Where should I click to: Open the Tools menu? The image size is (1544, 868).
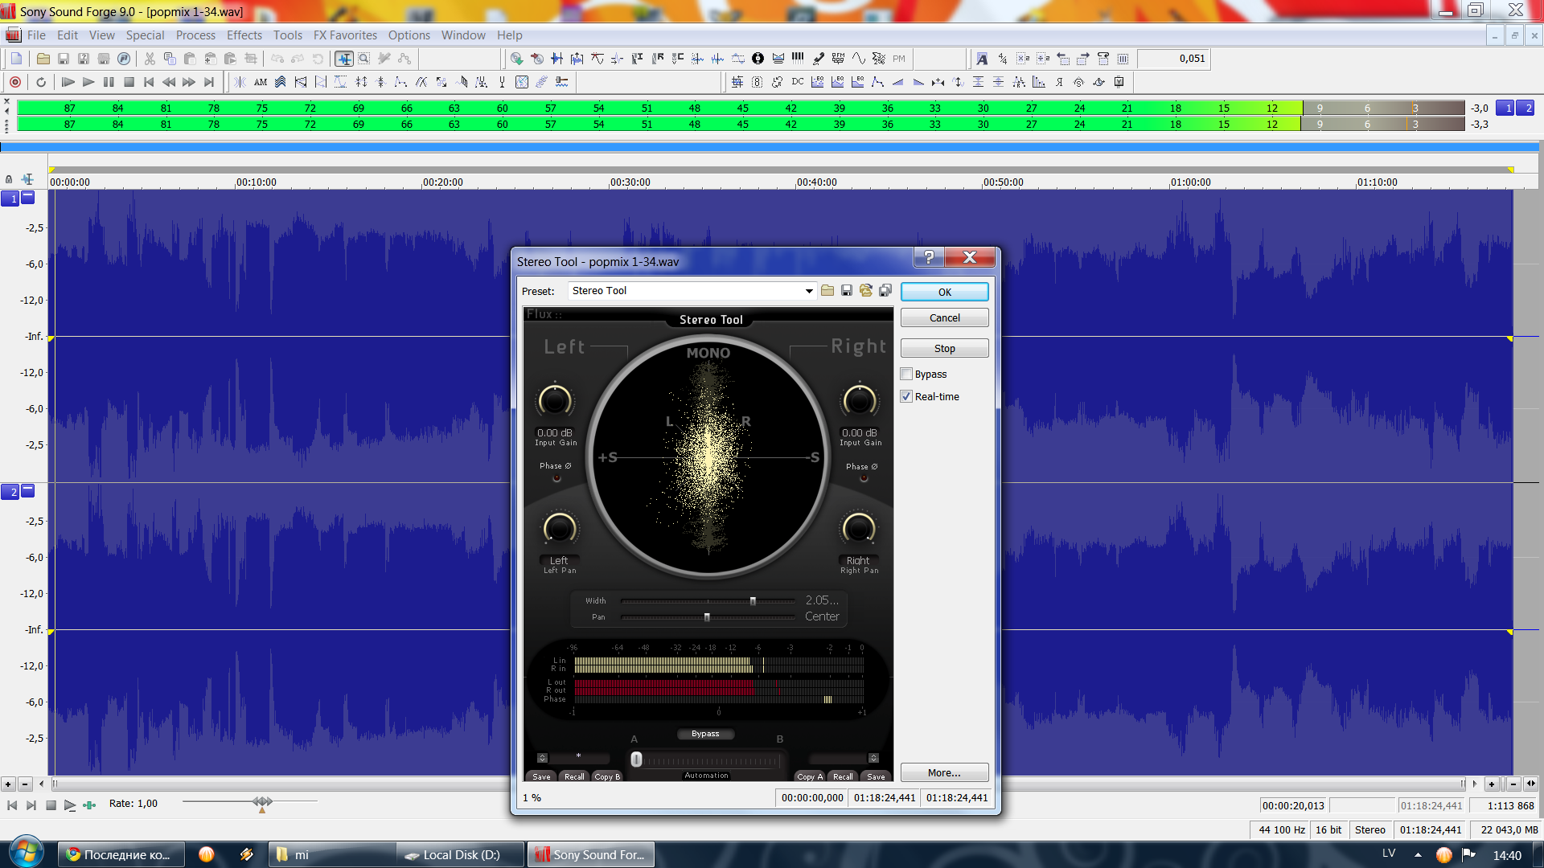pyautogui.click(x=287, y=35)
